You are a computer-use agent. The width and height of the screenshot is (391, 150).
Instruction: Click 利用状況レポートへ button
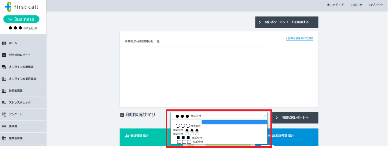click(295, 118)
